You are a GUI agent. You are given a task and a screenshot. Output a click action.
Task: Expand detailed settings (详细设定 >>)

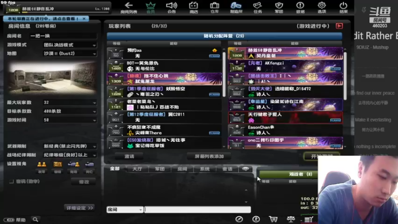coord(80,208)
